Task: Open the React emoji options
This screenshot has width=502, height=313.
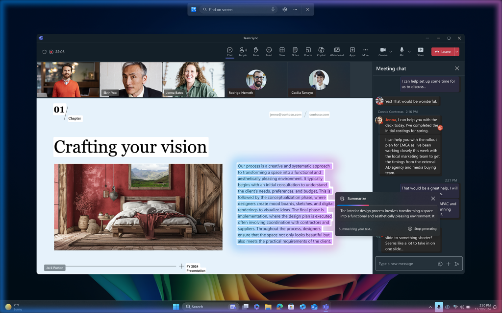Action: pyautogui.click(x=269, y=51)
